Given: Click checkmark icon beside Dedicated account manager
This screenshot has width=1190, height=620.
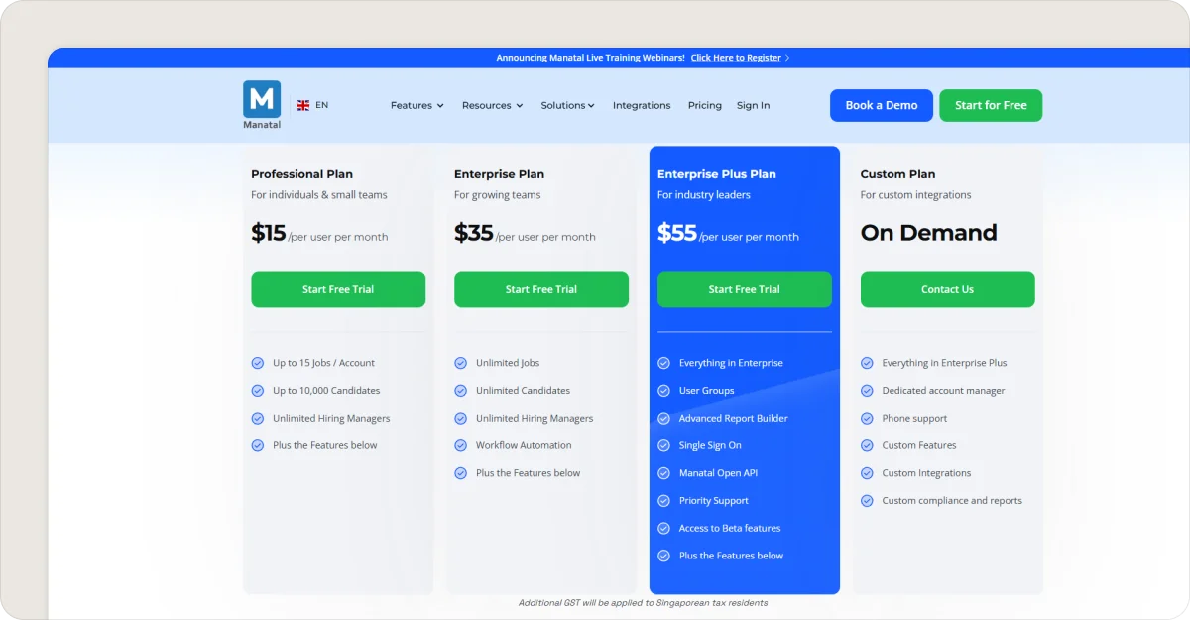Looking at the screenshot, I should coord(867,391).
